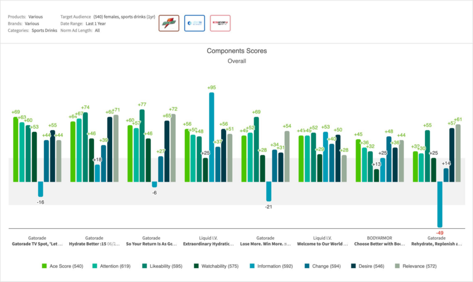Click the +77 Likeability bar for So Your Return

click(x=142, y=146)
